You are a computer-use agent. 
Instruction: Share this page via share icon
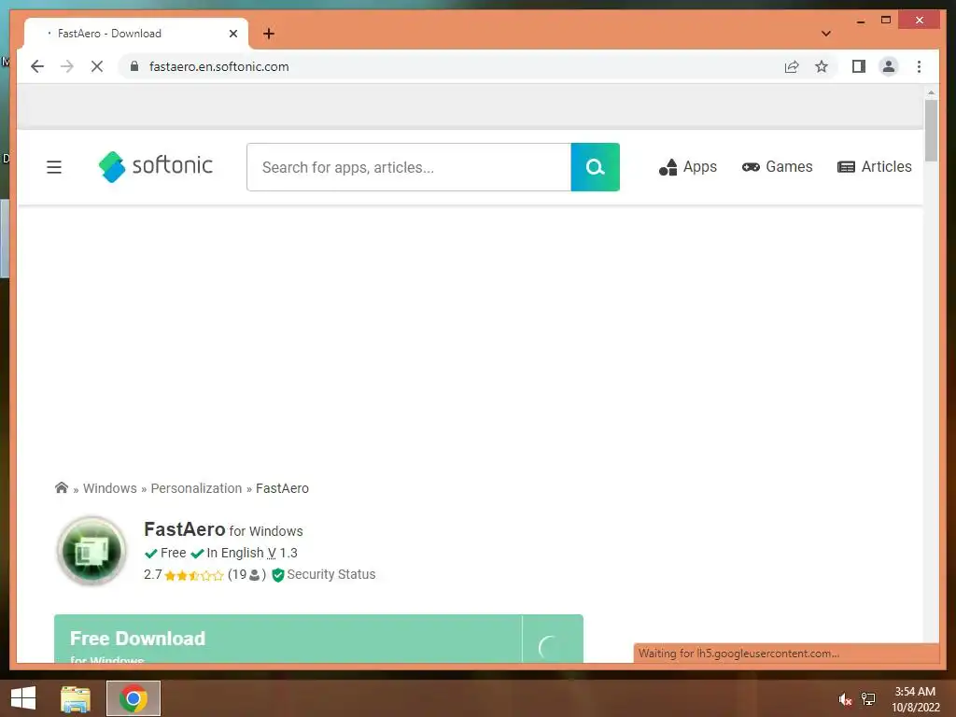point(792,66)
